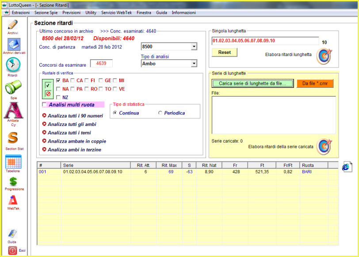
Task: Click red arrow beside Analizza tutti i 90 numeri
Action: (44, 115)
